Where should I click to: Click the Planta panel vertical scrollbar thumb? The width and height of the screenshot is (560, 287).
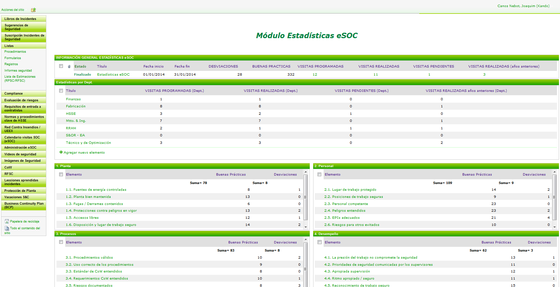click(x=306, y=197)
